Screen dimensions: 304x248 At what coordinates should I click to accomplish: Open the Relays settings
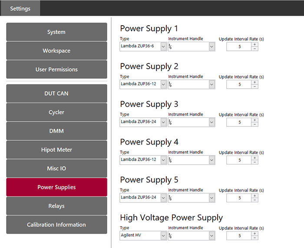[56, 206]
